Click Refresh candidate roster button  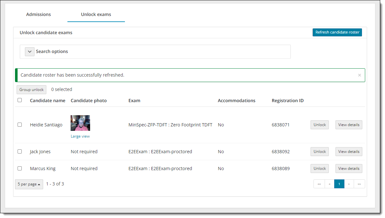coord(337,32)
